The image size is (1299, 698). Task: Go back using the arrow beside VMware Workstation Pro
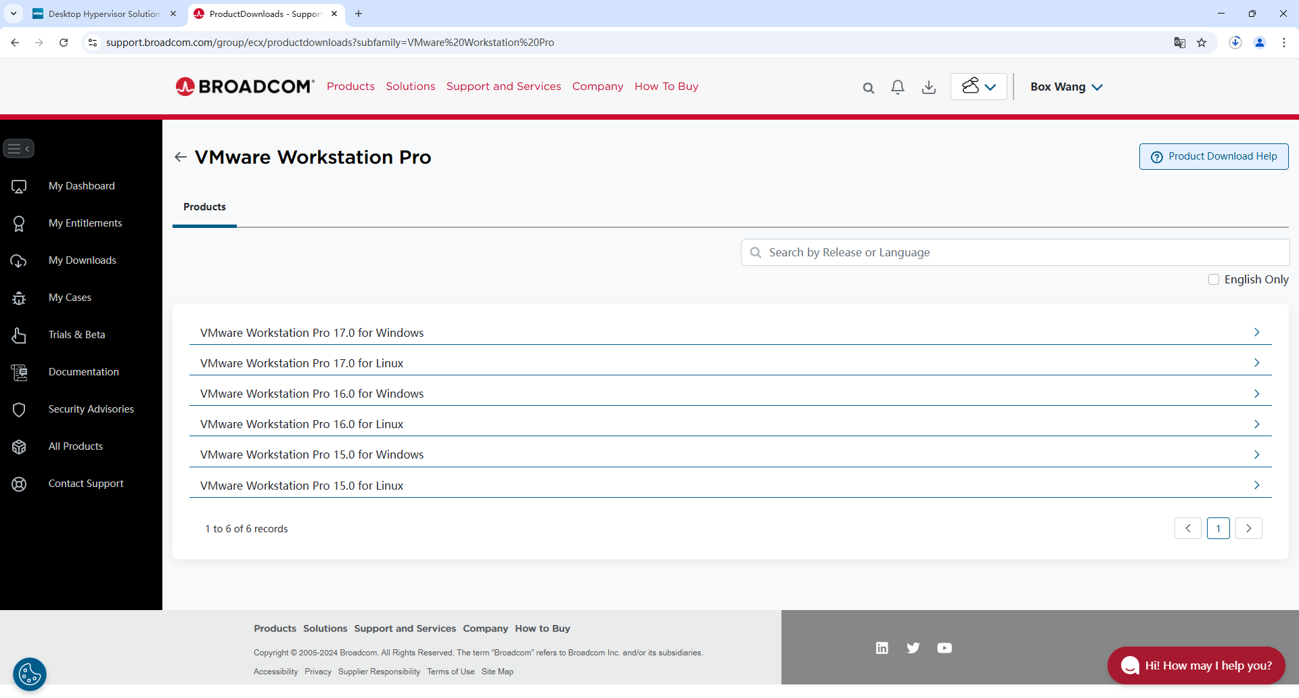click(181, 157)
